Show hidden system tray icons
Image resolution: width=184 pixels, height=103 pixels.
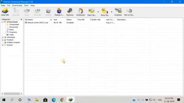139,100
